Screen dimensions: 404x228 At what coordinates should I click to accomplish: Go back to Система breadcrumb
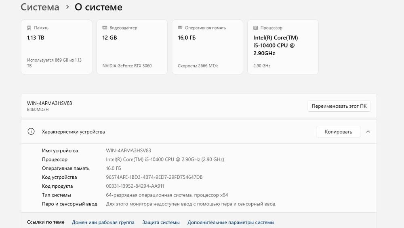(40, 7)
